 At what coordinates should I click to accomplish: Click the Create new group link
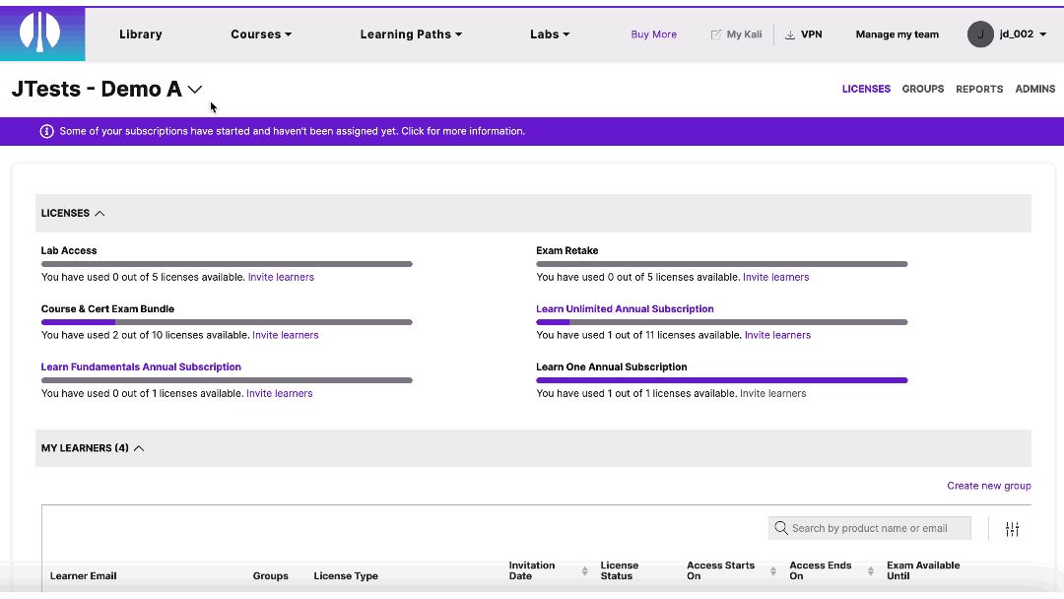989,485
